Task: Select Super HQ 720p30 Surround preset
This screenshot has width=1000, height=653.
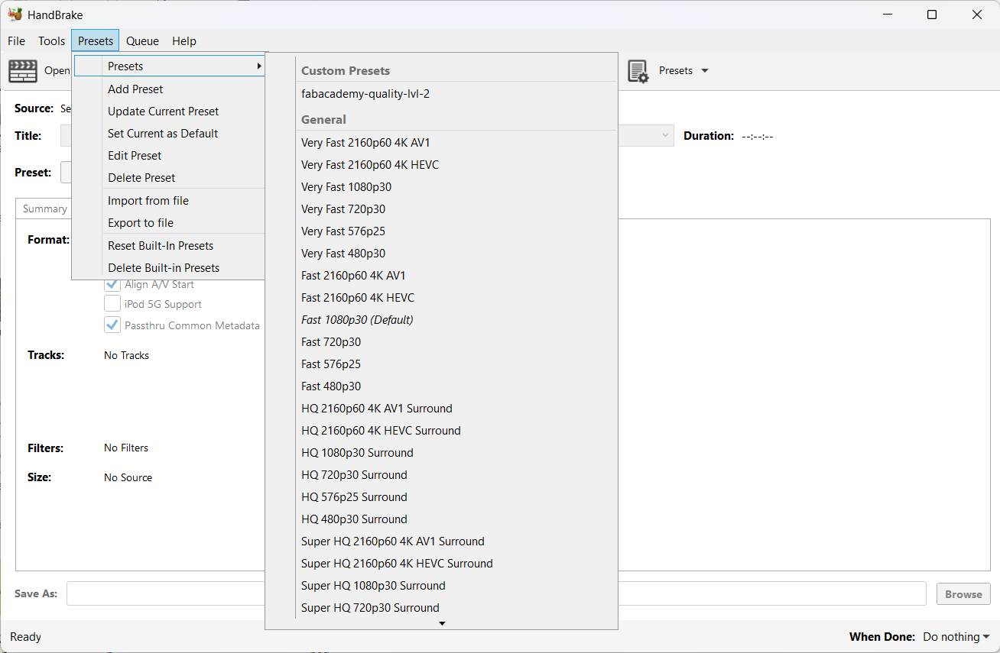Action: pyautogui.click(x=441, y=608)
